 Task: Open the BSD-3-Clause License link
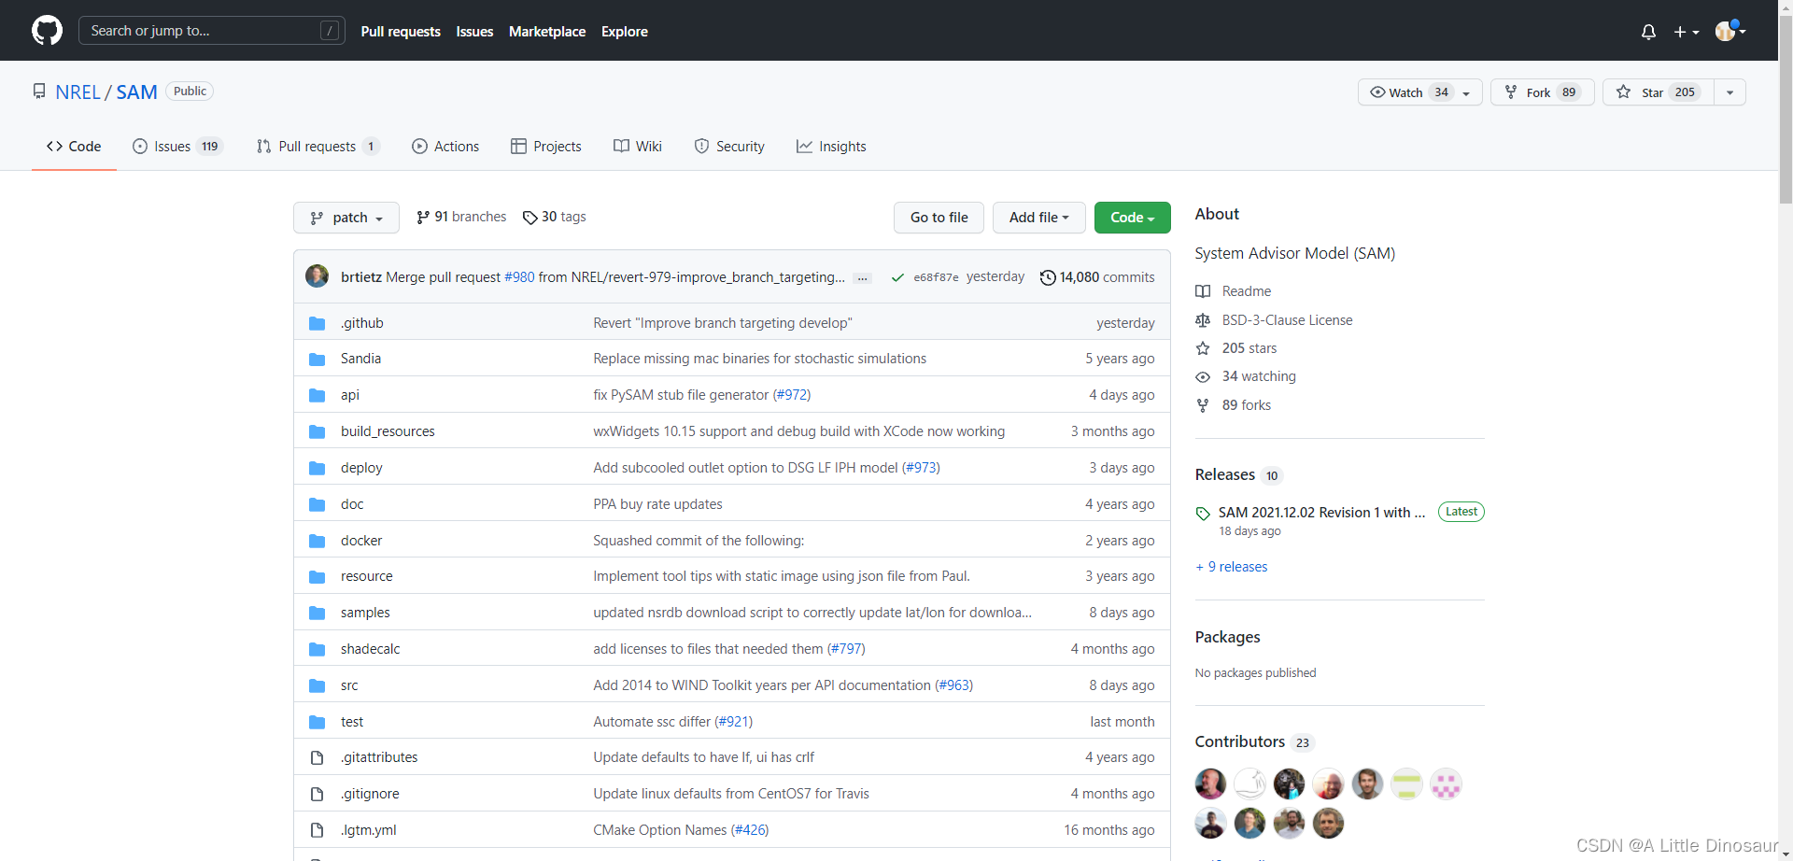coord(1287,320)
